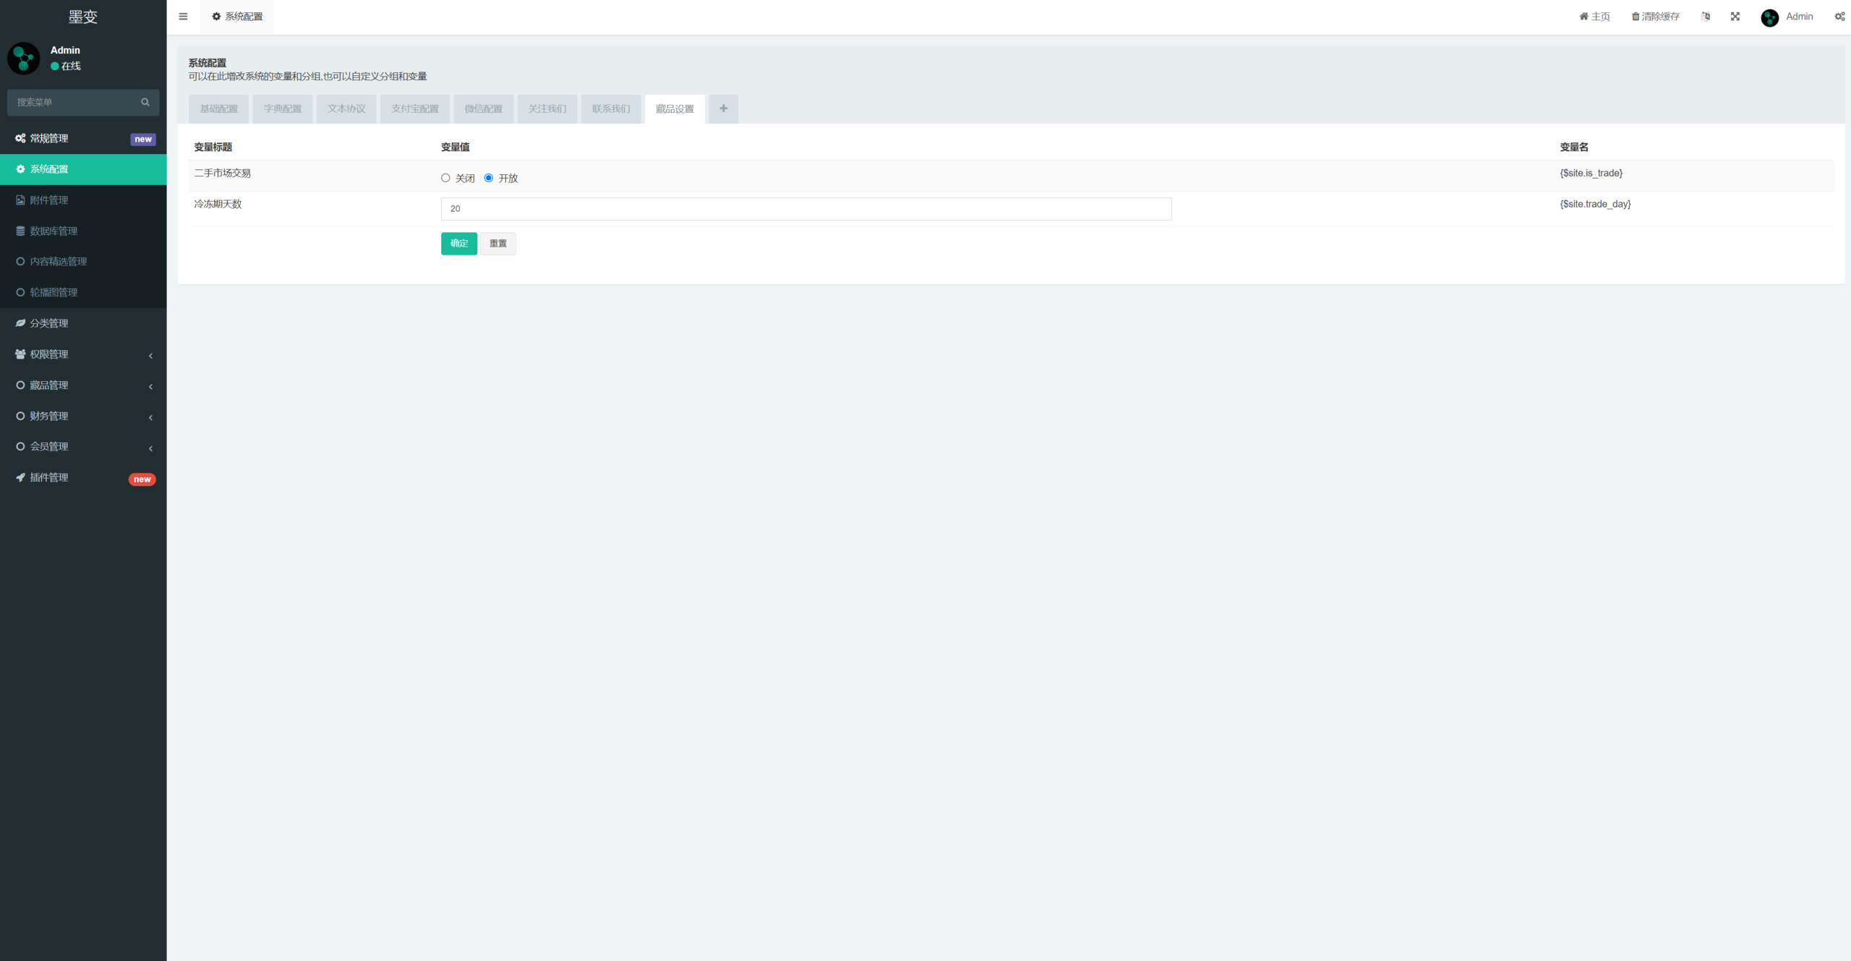Open 插件管理 in the sidebar
Viewport: 1851px width, 961px height.
click(x=83, y=478)
